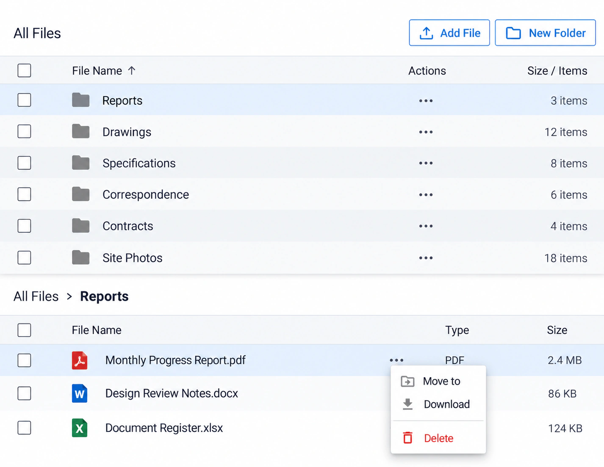Open the Drawings folder name
This screenshot has width=604, height=467.
point(127,132)
